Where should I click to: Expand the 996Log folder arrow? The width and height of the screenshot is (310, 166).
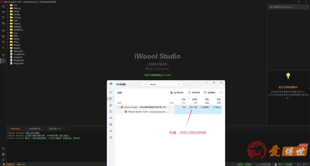pos(8,8)
